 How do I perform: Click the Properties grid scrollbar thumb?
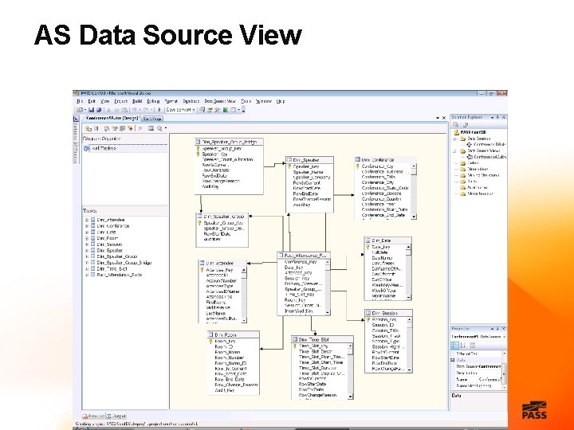click(505, 373)
